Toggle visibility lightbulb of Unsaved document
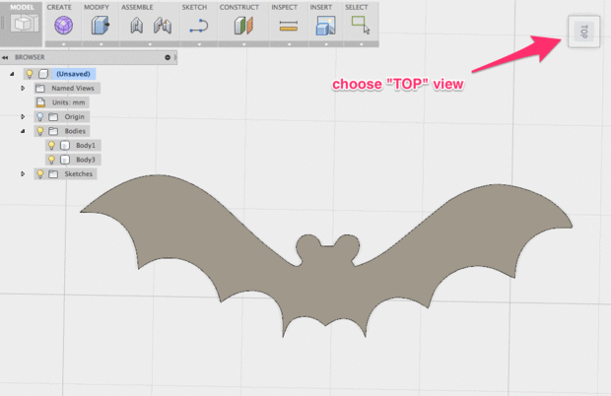The width and height of the screenshot is (611, 396). click(x=30, y=74)
